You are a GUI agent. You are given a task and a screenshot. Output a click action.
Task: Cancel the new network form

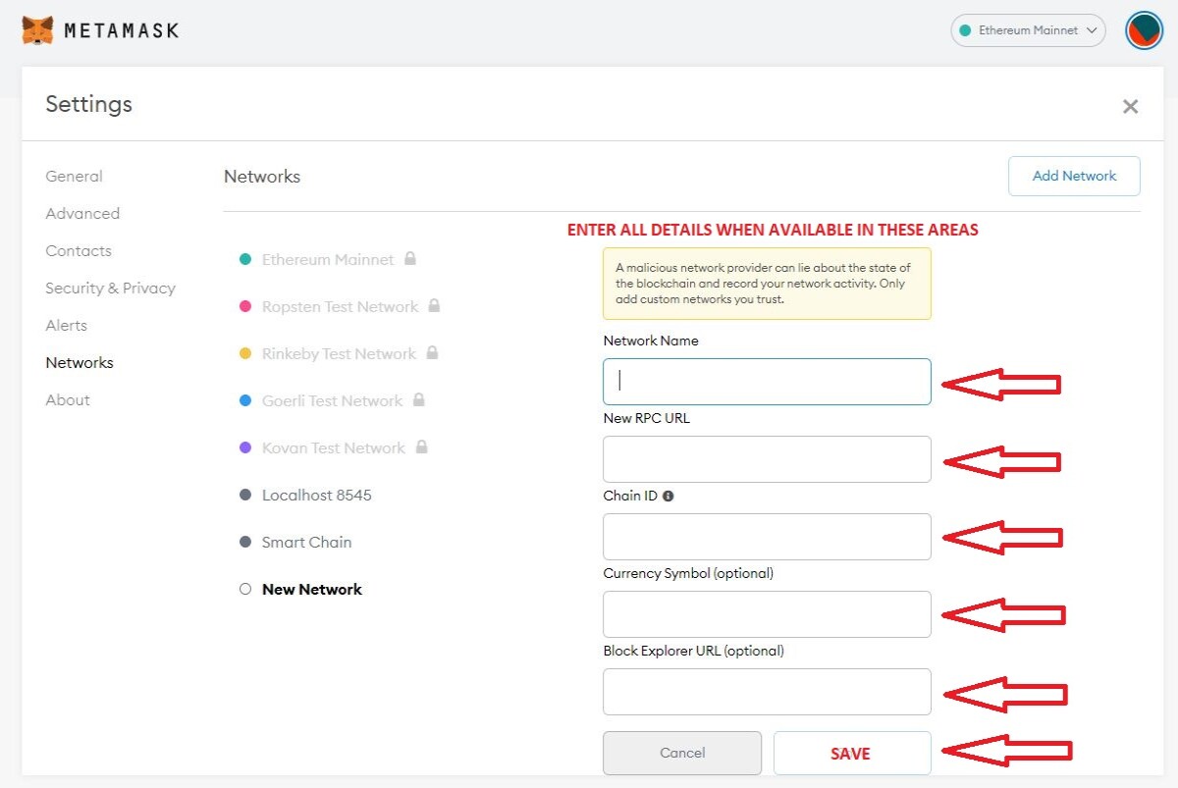point(682,754)
